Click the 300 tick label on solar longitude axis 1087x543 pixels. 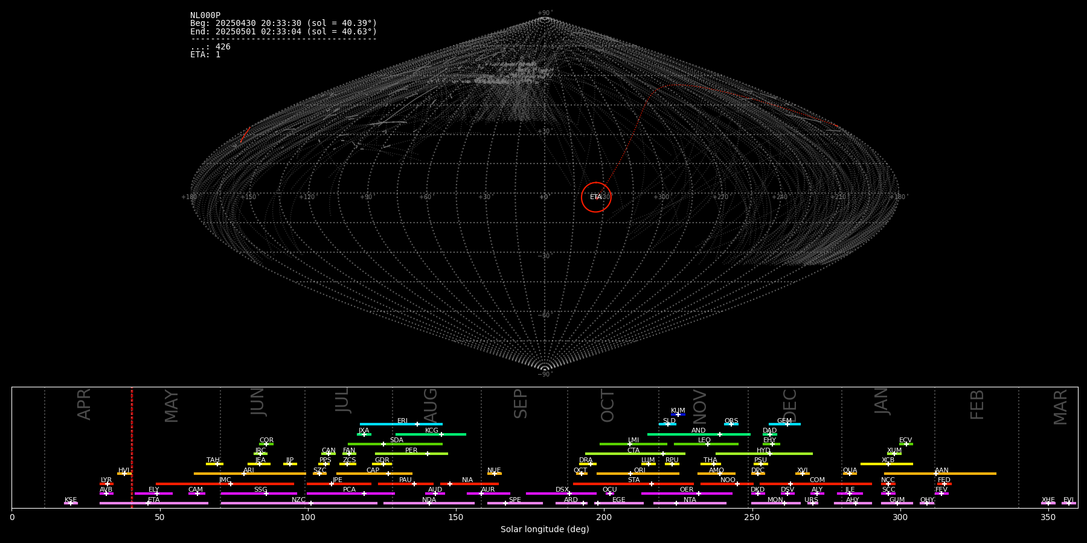click(900, 518)
